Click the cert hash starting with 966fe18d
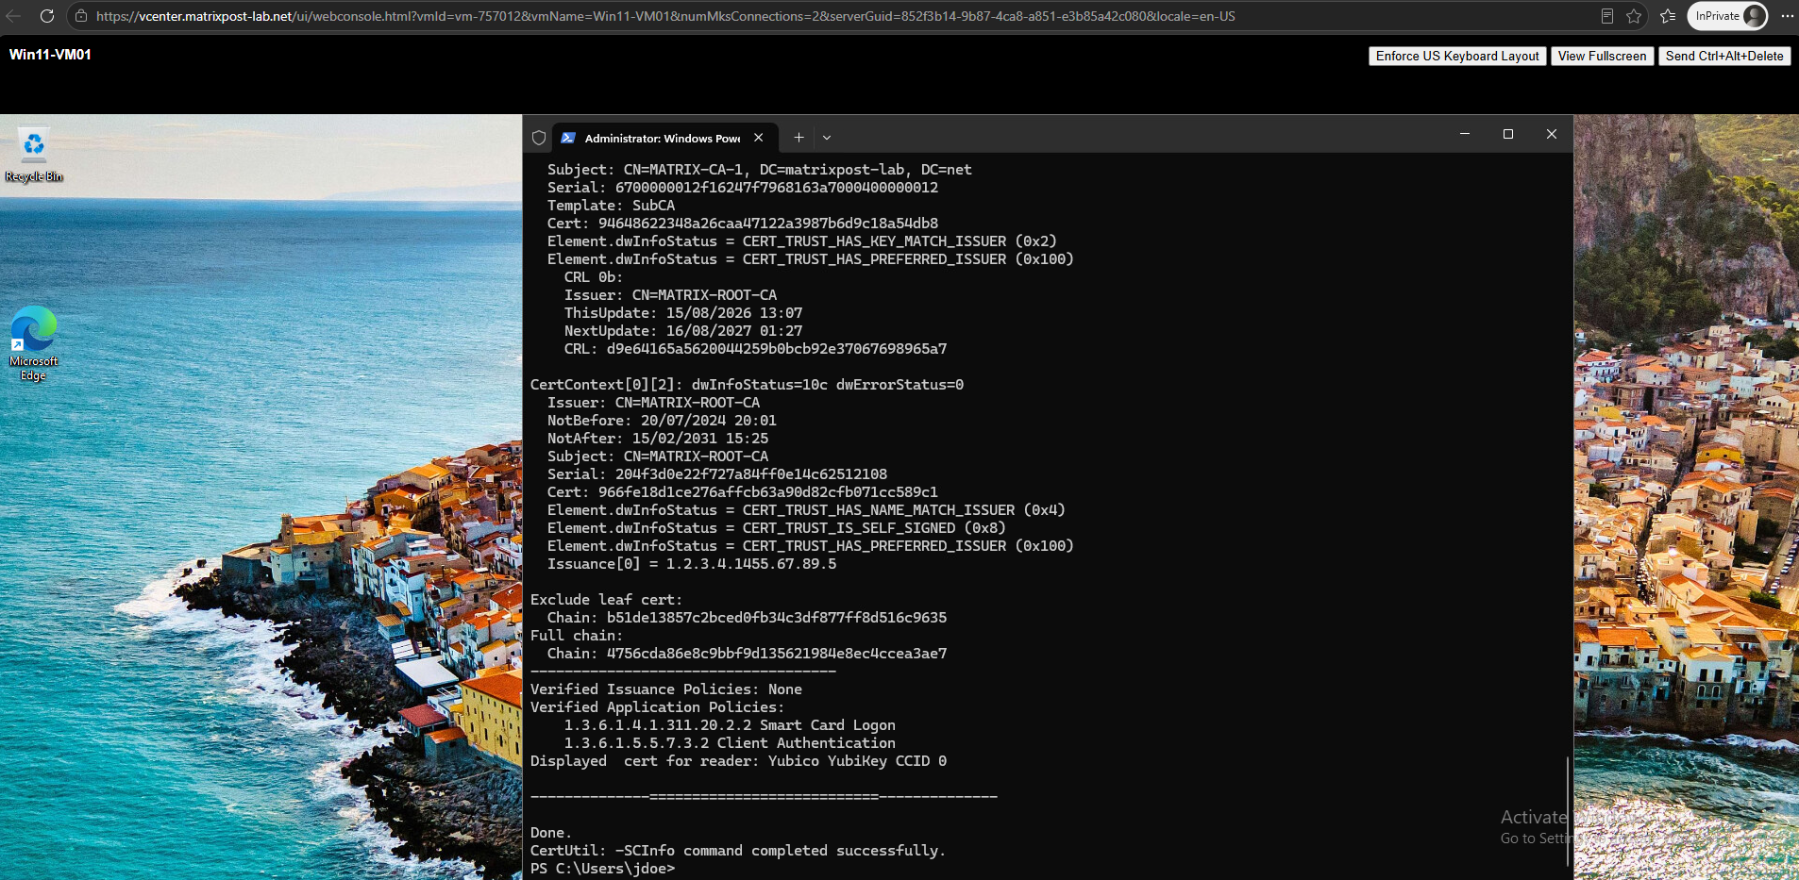The height and width of the screenshot is (880, 1799). point(768,492)
